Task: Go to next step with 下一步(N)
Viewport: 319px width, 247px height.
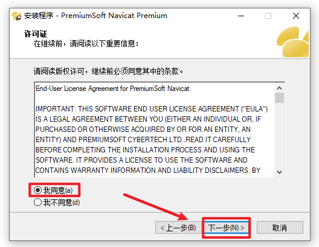Action: (226, 228)
